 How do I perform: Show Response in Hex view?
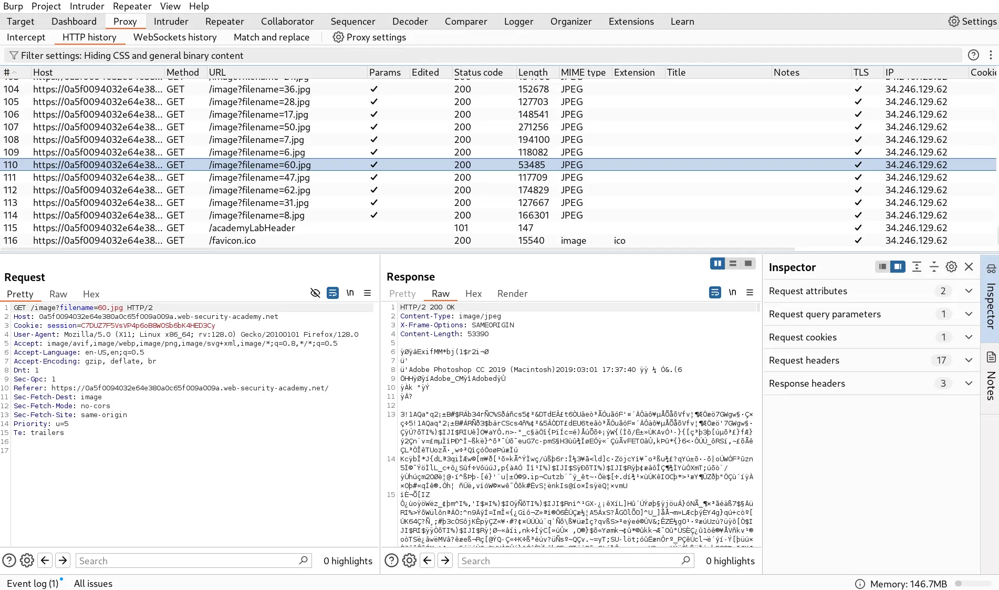(x=473, y=294)
